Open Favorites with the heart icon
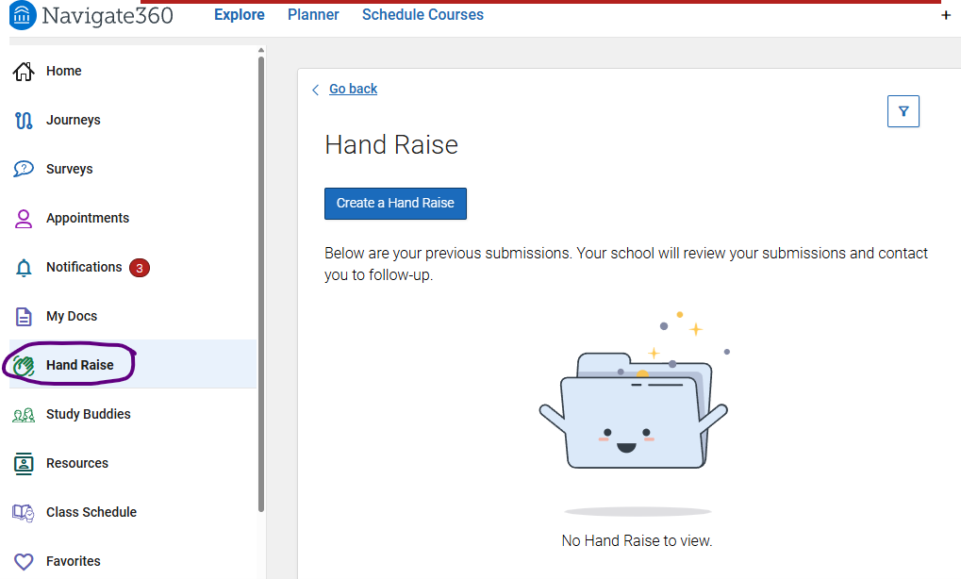Screen dimensions: 961x579 [x=24, y=561]
